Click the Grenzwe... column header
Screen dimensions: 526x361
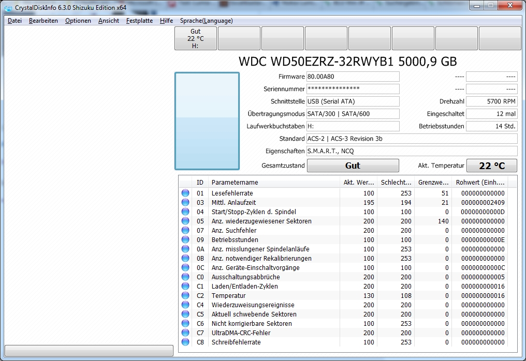[433, 183]
